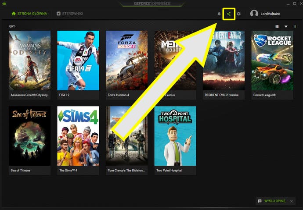Select the Sea of Thieves cover
Screen dimensions: 303x210
pos(29,136)
